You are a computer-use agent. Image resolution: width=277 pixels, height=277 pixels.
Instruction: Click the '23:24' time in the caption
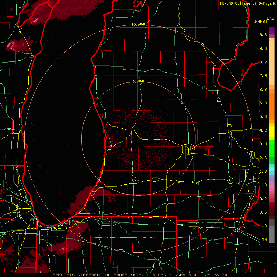(x=220, y=275)
